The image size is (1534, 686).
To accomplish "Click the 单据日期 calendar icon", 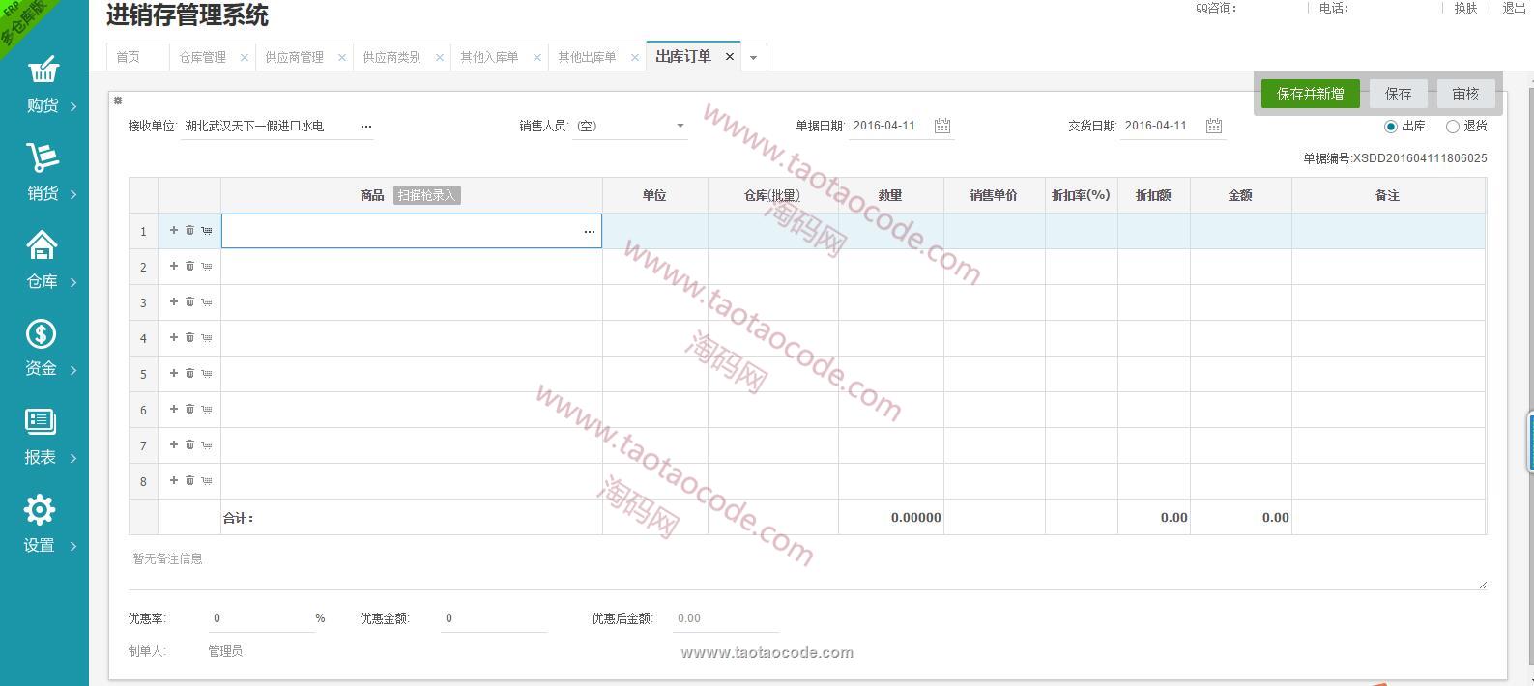I will [x=942, y=126].
